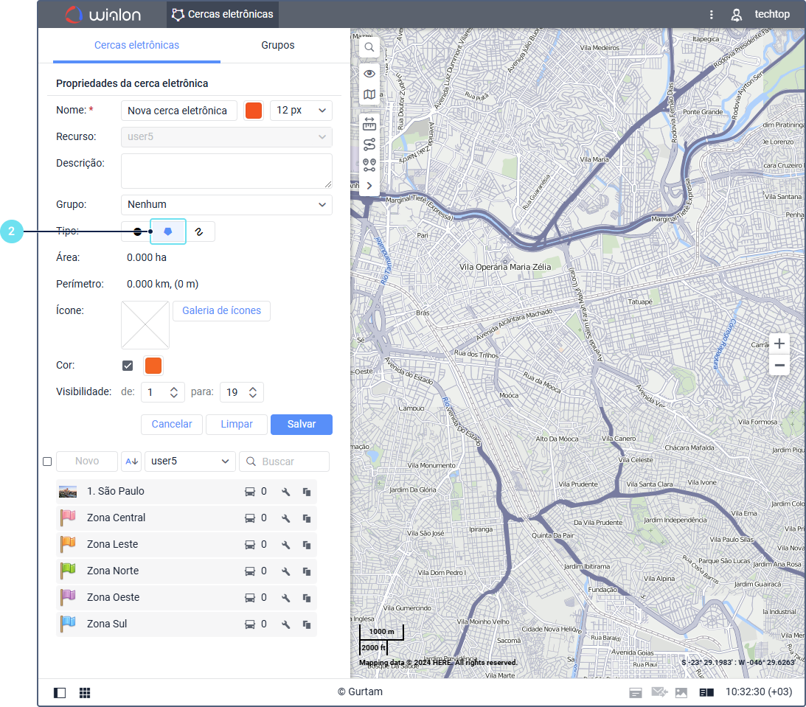
Task: Open properties wrench for Zona Leste
Action: coord(286,545)
